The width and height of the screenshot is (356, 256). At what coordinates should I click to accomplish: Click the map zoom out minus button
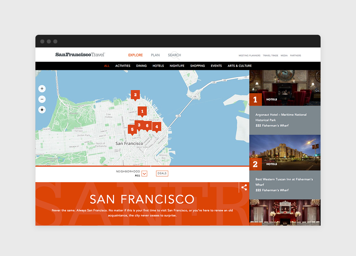point(42,99)
